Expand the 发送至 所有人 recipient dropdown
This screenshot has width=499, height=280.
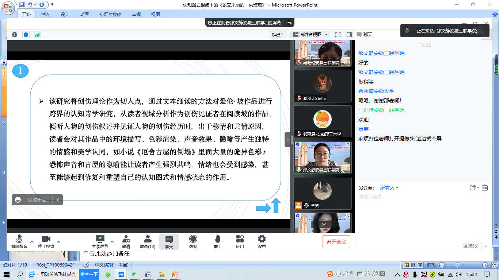389,188
